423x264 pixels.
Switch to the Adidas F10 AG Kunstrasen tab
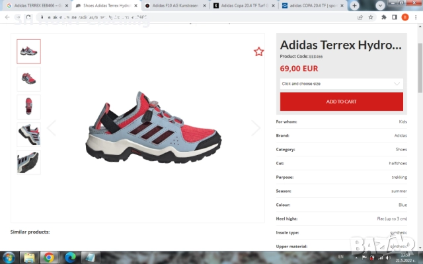point(175,5)
